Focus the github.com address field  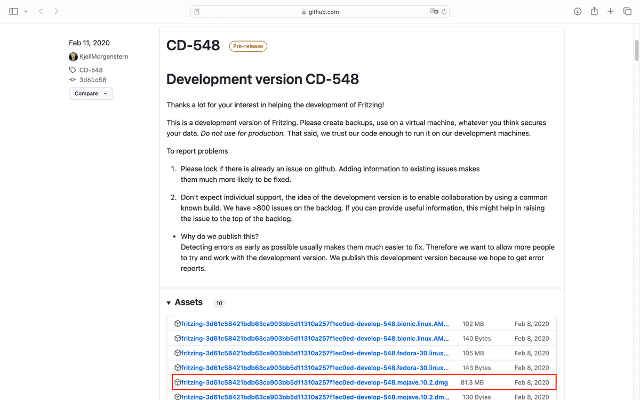click(320, 12)
